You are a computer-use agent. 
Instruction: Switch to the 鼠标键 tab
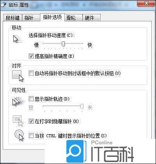click(12, 18)
